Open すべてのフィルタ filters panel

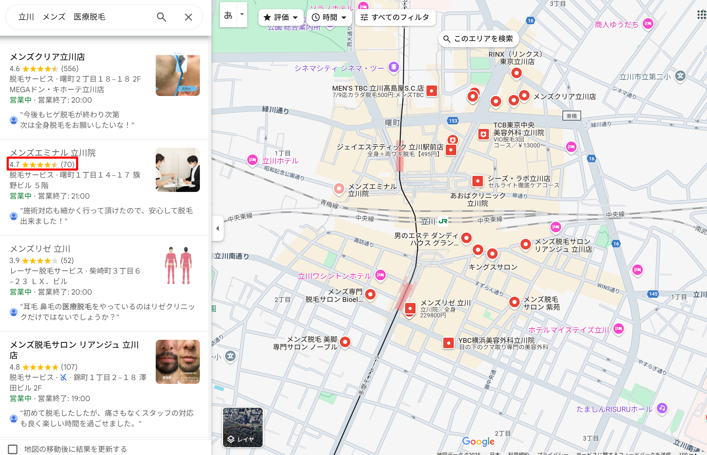(395, 17)
